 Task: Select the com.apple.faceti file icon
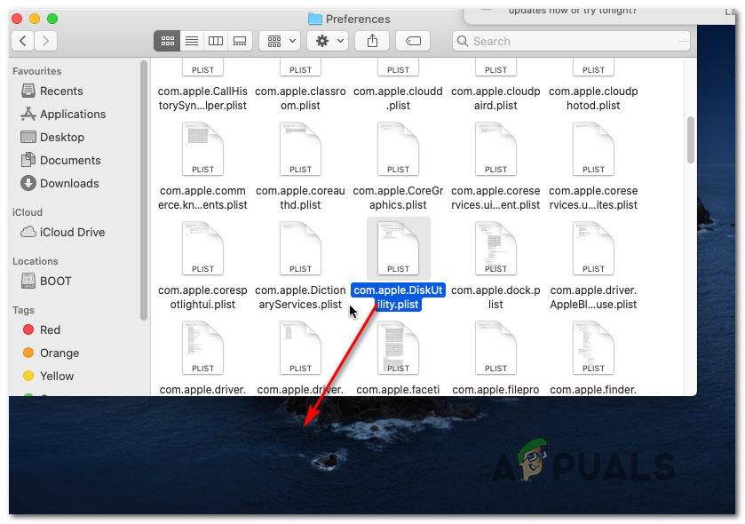tap(398, 348)
